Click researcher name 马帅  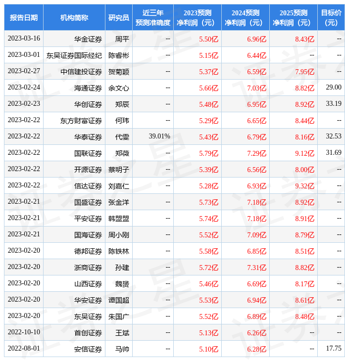point(122,349)
